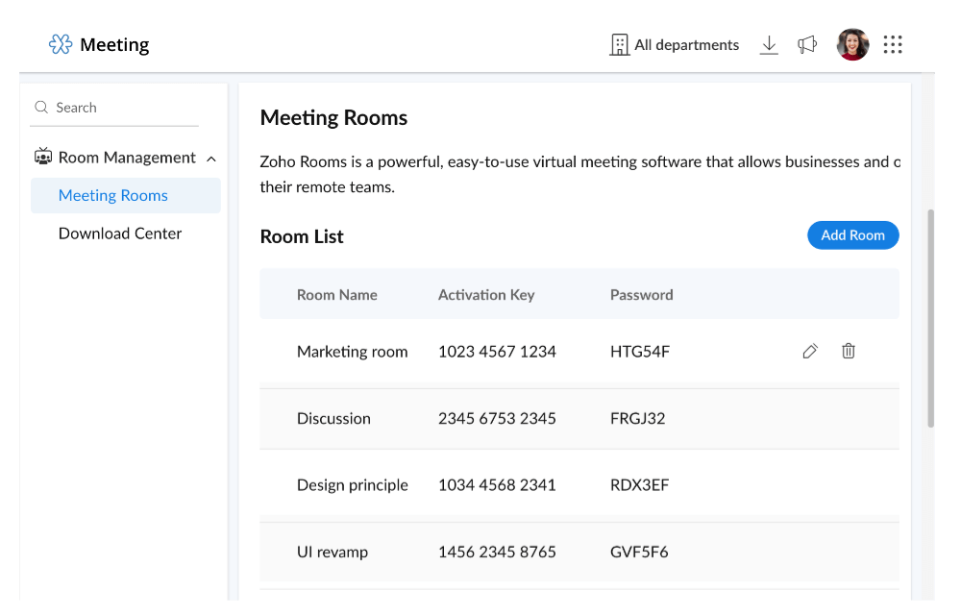This screenshot has width=961, height=615.
Task: Open the announcements megaphone icon
Action: tap(807, 45)
